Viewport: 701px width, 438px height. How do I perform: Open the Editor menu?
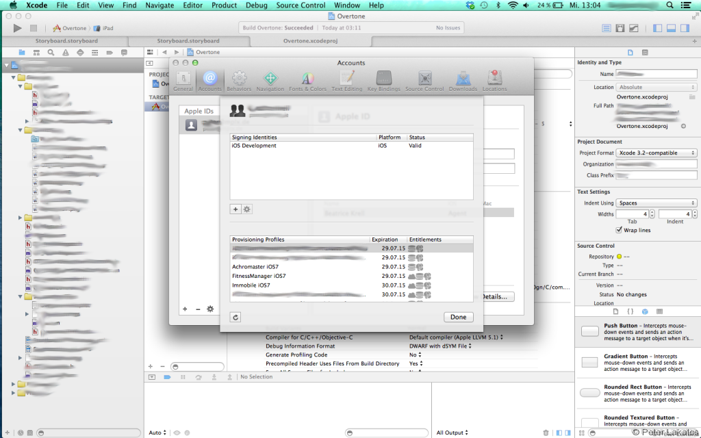(192, 5)
